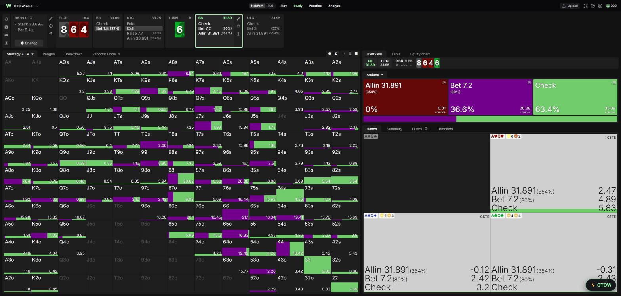
Task: Open the Practice section
Action: (x=315, y=6)
